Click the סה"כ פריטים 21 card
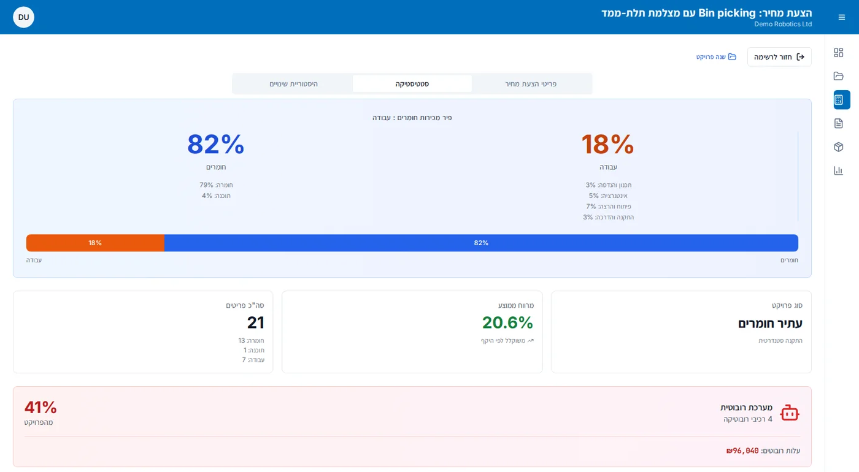The image size is (859, 472). [143, 332]
